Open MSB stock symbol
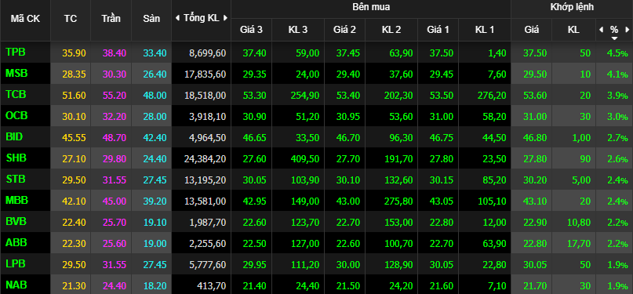This screenshot has height=294, width=633. (16, 74)
